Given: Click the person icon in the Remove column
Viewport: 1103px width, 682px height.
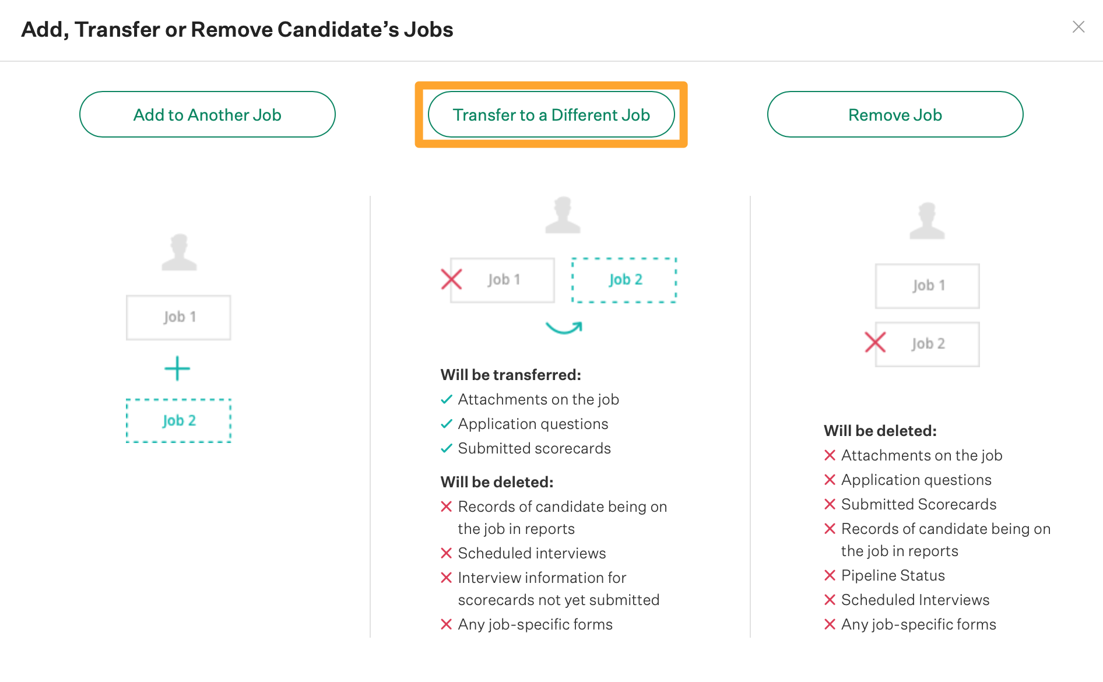Looking at the screenshot, I should pyautogui.click(x=927, y=221).
